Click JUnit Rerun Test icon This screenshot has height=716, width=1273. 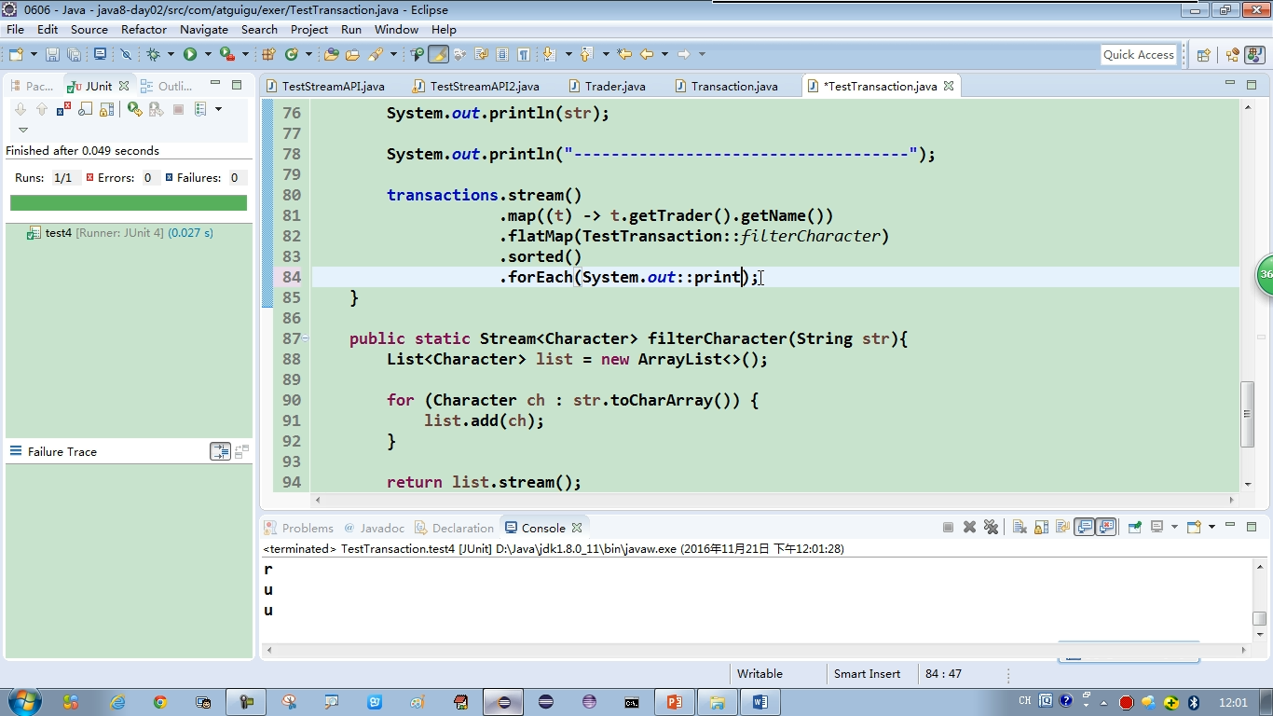(135, 109)
